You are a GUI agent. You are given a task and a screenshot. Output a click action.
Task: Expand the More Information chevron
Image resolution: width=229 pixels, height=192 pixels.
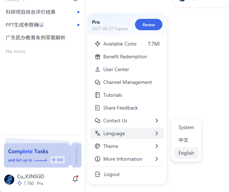pos(157,159)
